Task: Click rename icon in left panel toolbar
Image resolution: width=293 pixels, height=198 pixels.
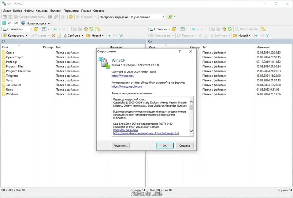Action: 59,36
